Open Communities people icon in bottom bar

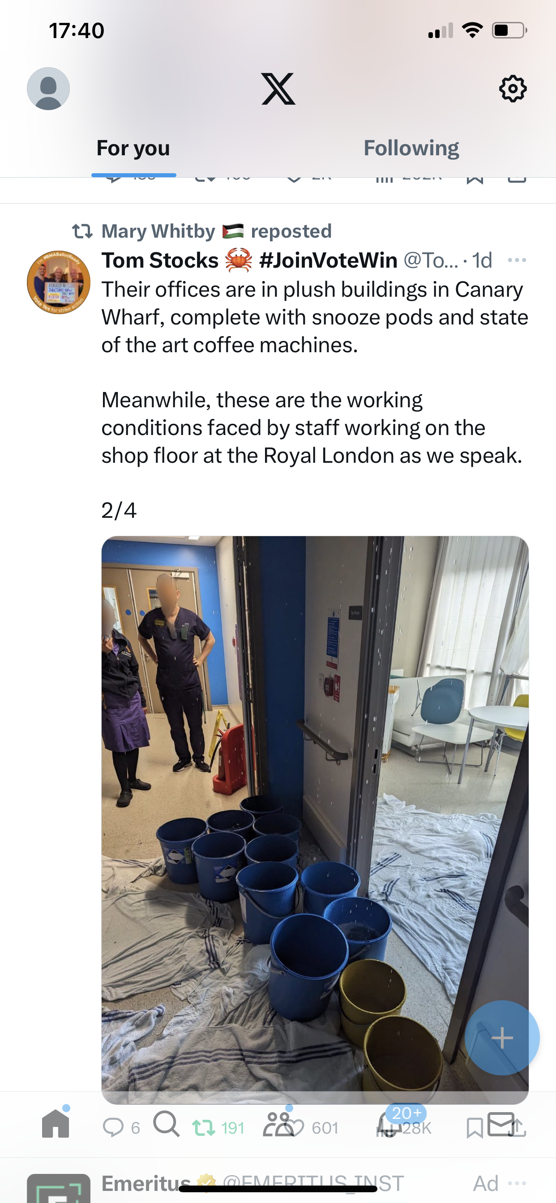coord(278,1124)
